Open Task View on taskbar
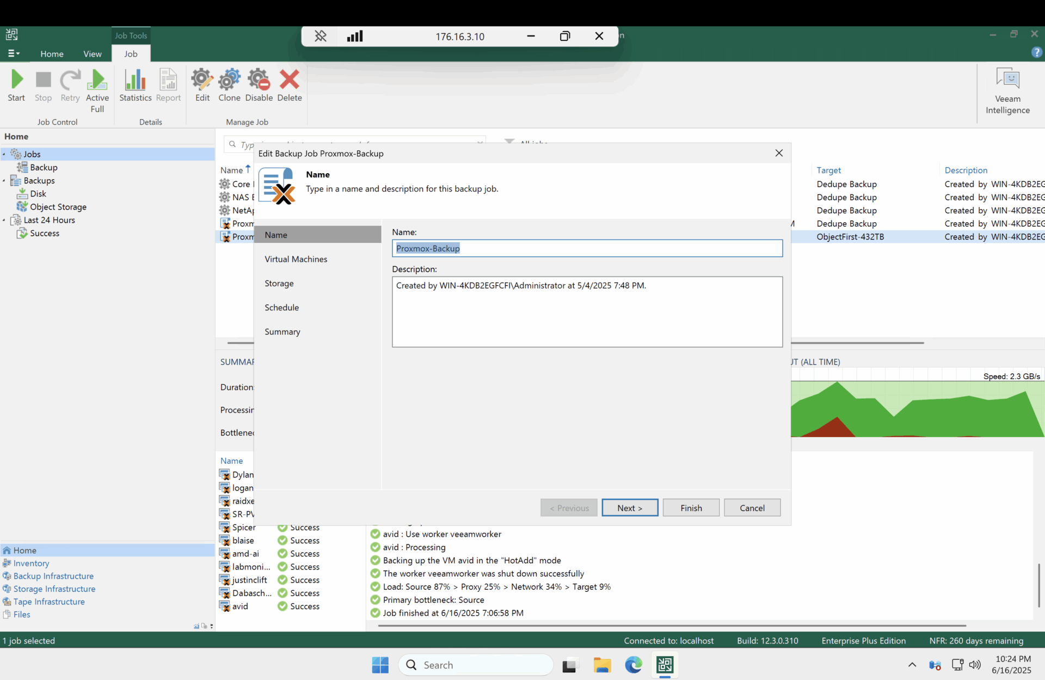The image size is (1045, 680). point(570,665)
